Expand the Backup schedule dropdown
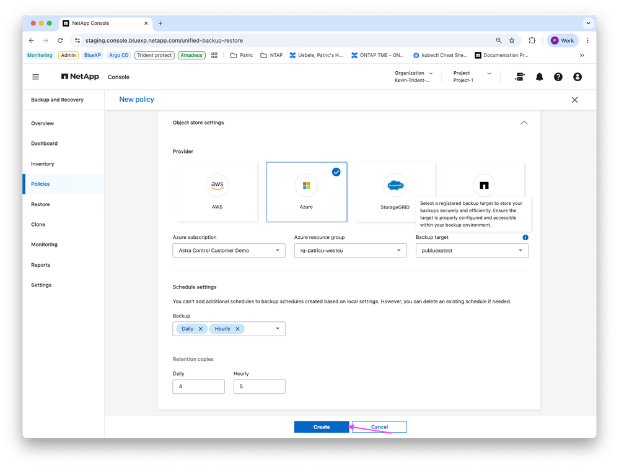Viewport: 619px width, 468px height. point(278,329)
